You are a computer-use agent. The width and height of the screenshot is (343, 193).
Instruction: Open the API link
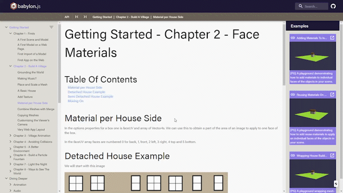tap(67, 17)
